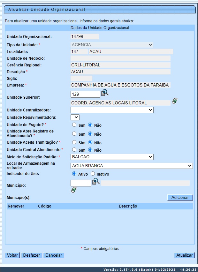Click the Atualizar button

click(x=185, y=255)
